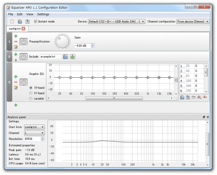Screen dimensions: 217x175
Task: Expand the Include row's double-chevron
Action: [16, 60]
